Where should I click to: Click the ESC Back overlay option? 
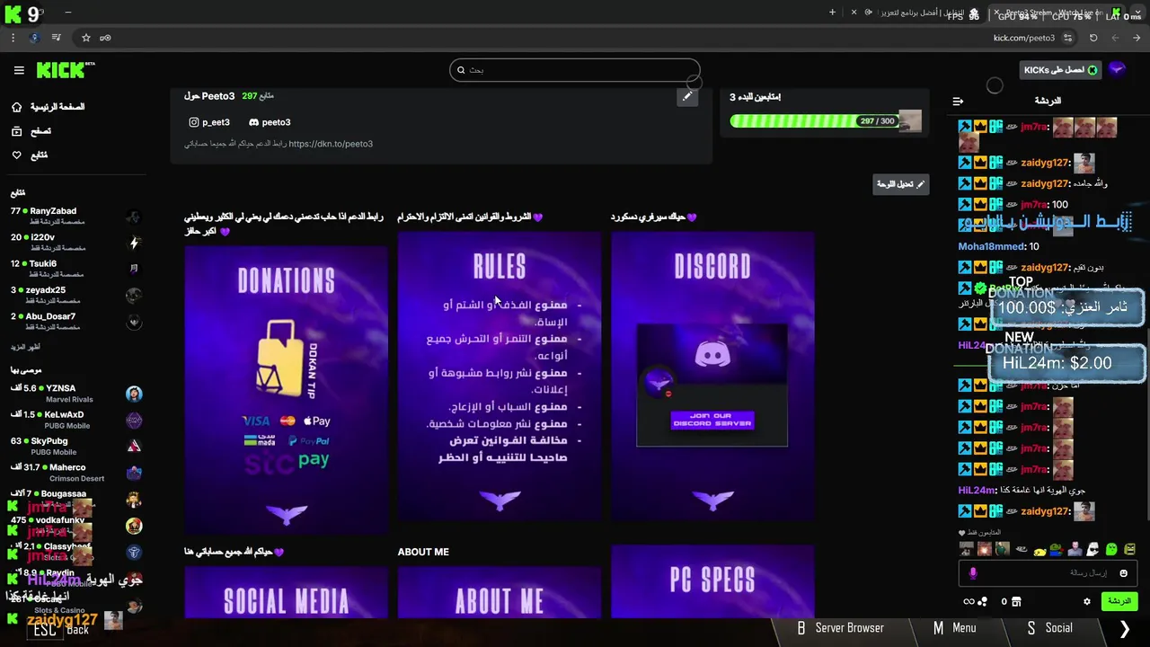[x=60, y=630]
